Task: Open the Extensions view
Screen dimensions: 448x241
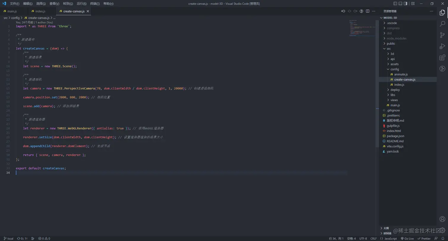Action: (x=442, y=58)
